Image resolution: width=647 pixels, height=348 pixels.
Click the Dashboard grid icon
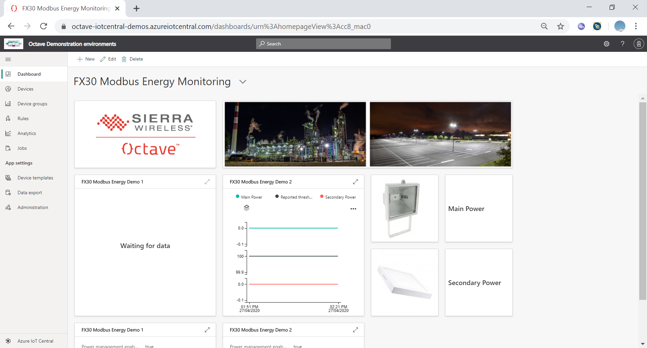(x=8, y=74)
